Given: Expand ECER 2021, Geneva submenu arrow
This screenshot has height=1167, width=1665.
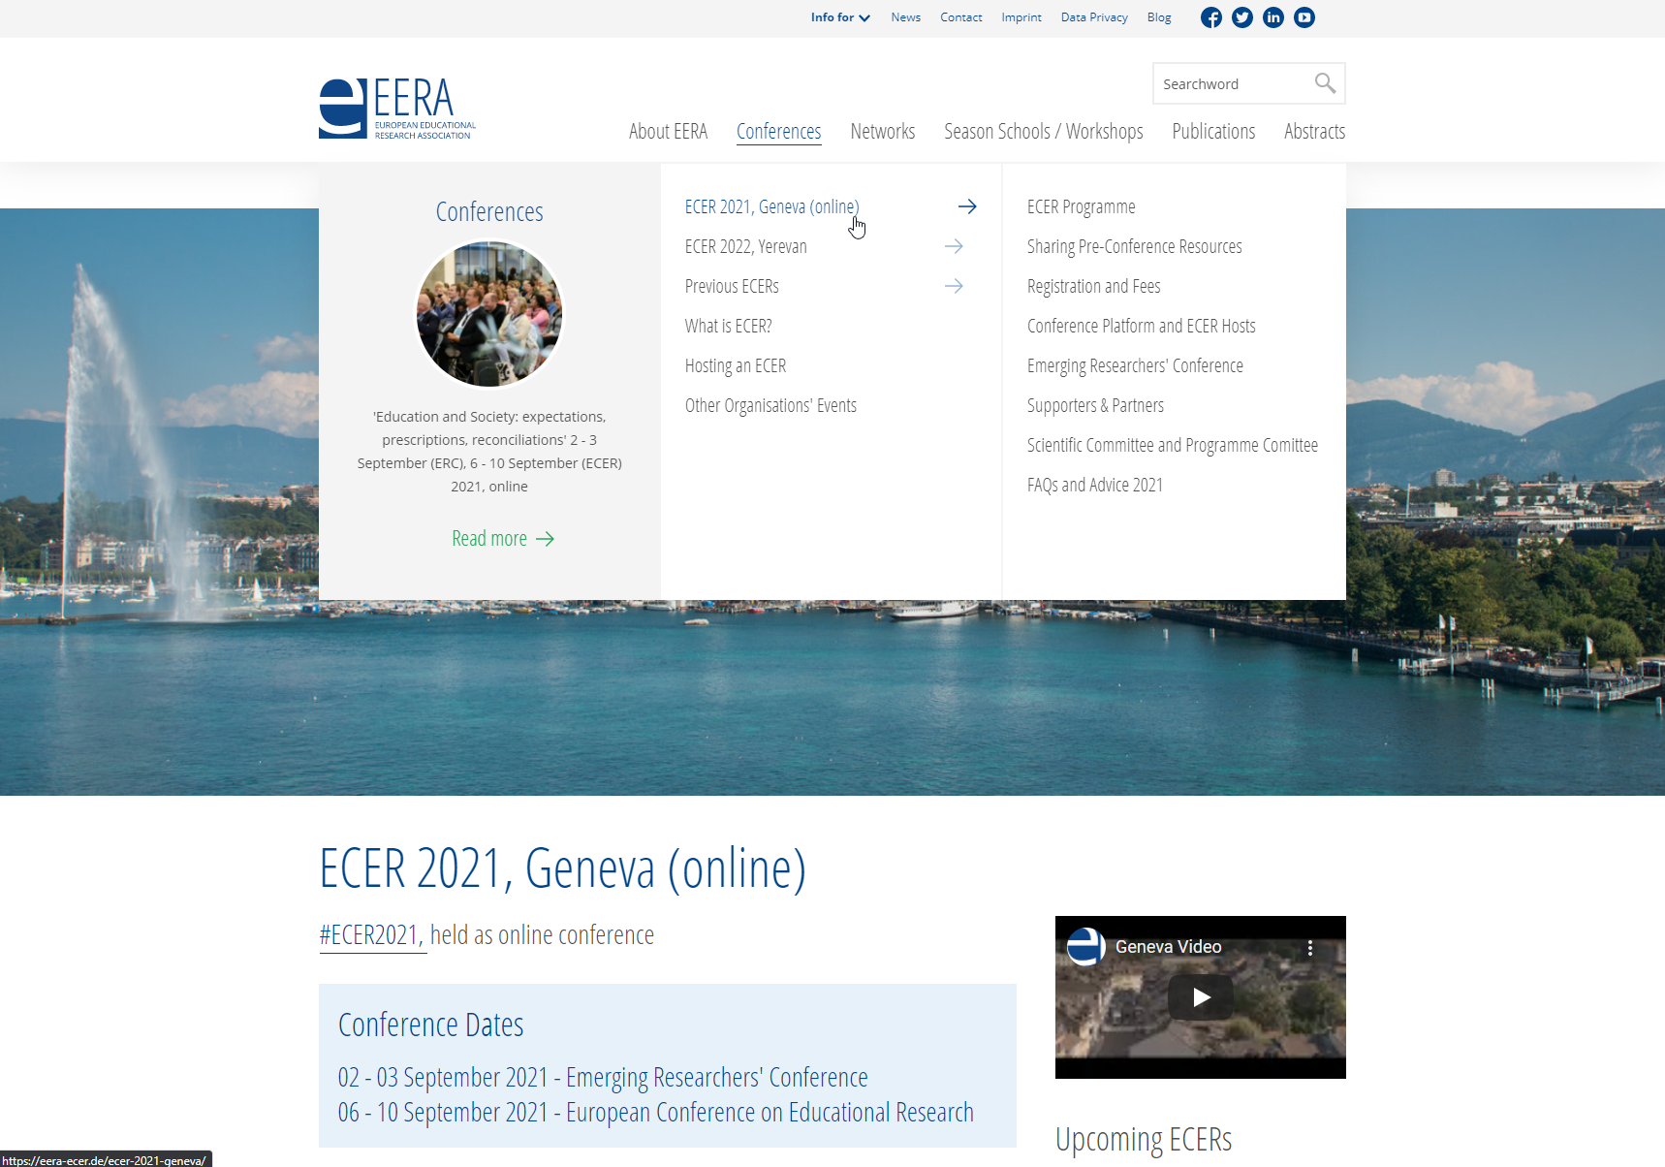Looking at the screenshot, I should point(966,206).
